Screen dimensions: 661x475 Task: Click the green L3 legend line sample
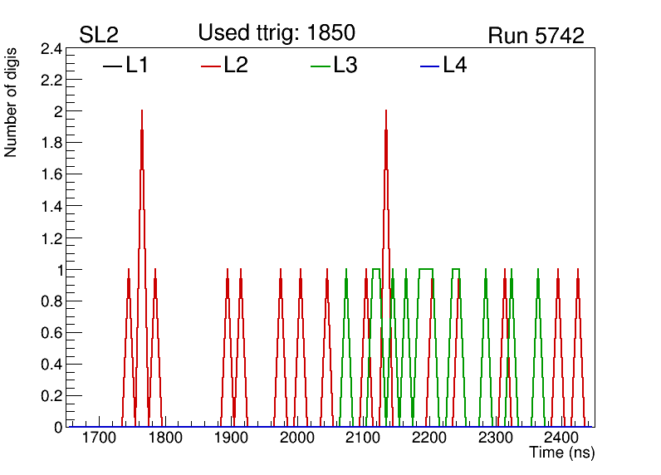320,66
